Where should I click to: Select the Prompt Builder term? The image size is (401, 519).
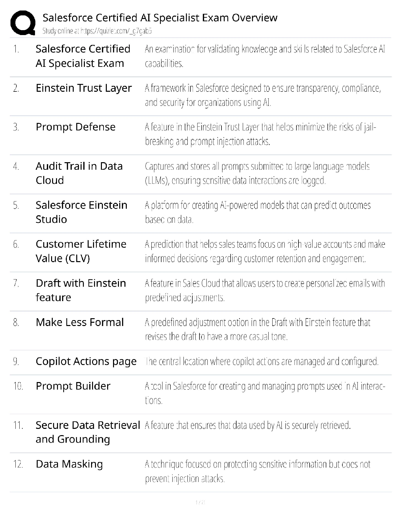tap(73, 386)
